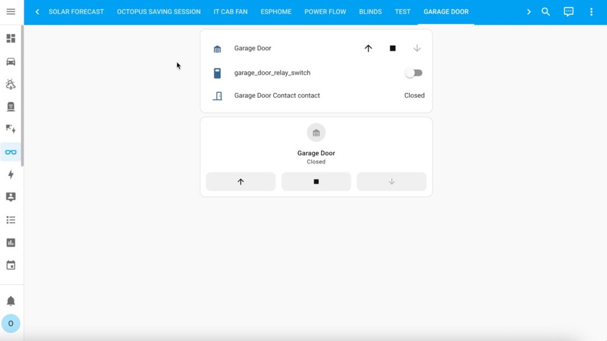Viewport: 607px width, 341px height.
Task: Click the garage_door_relay_switch label
Action: coord(272,73)
